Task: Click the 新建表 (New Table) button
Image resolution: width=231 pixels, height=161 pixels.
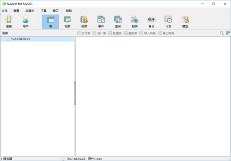Action: pyautogui.click(x=115, y=33)
